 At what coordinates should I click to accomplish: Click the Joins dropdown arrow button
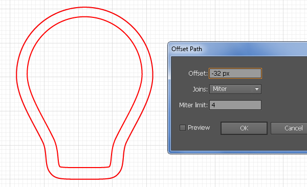pos(257,89)
